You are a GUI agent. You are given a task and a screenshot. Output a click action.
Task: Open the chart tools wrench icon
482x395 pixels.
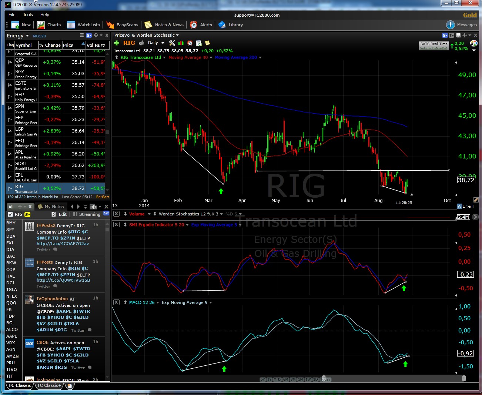[x=172, y=43]
